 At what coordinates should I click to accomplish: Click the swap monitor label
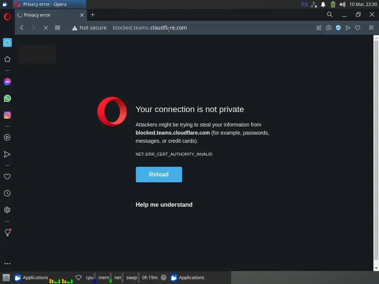pos(132,277)
